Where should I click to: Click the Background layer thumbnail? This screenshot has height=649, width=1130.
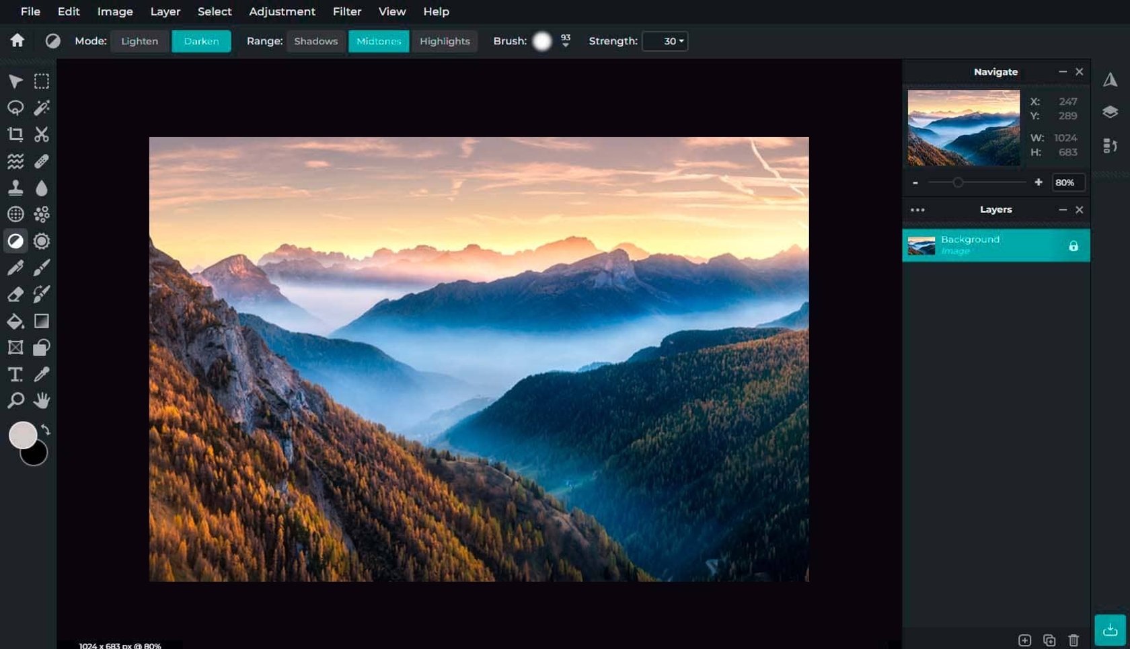click(922, 245)
